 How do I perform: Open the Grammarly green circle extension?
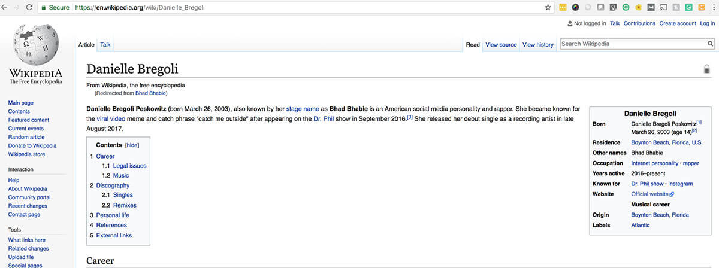pyautogui.click(x=626, y=8)
